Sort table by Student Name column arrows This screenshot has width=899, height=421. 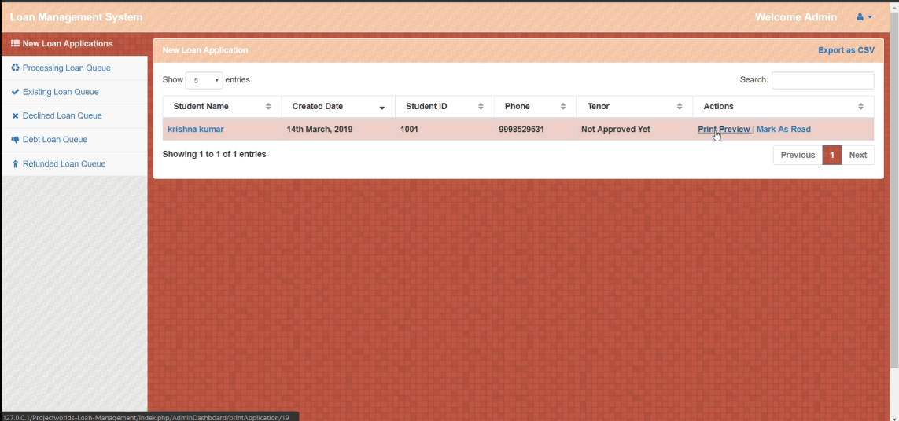pyautogui.click(x=268, y=107)
